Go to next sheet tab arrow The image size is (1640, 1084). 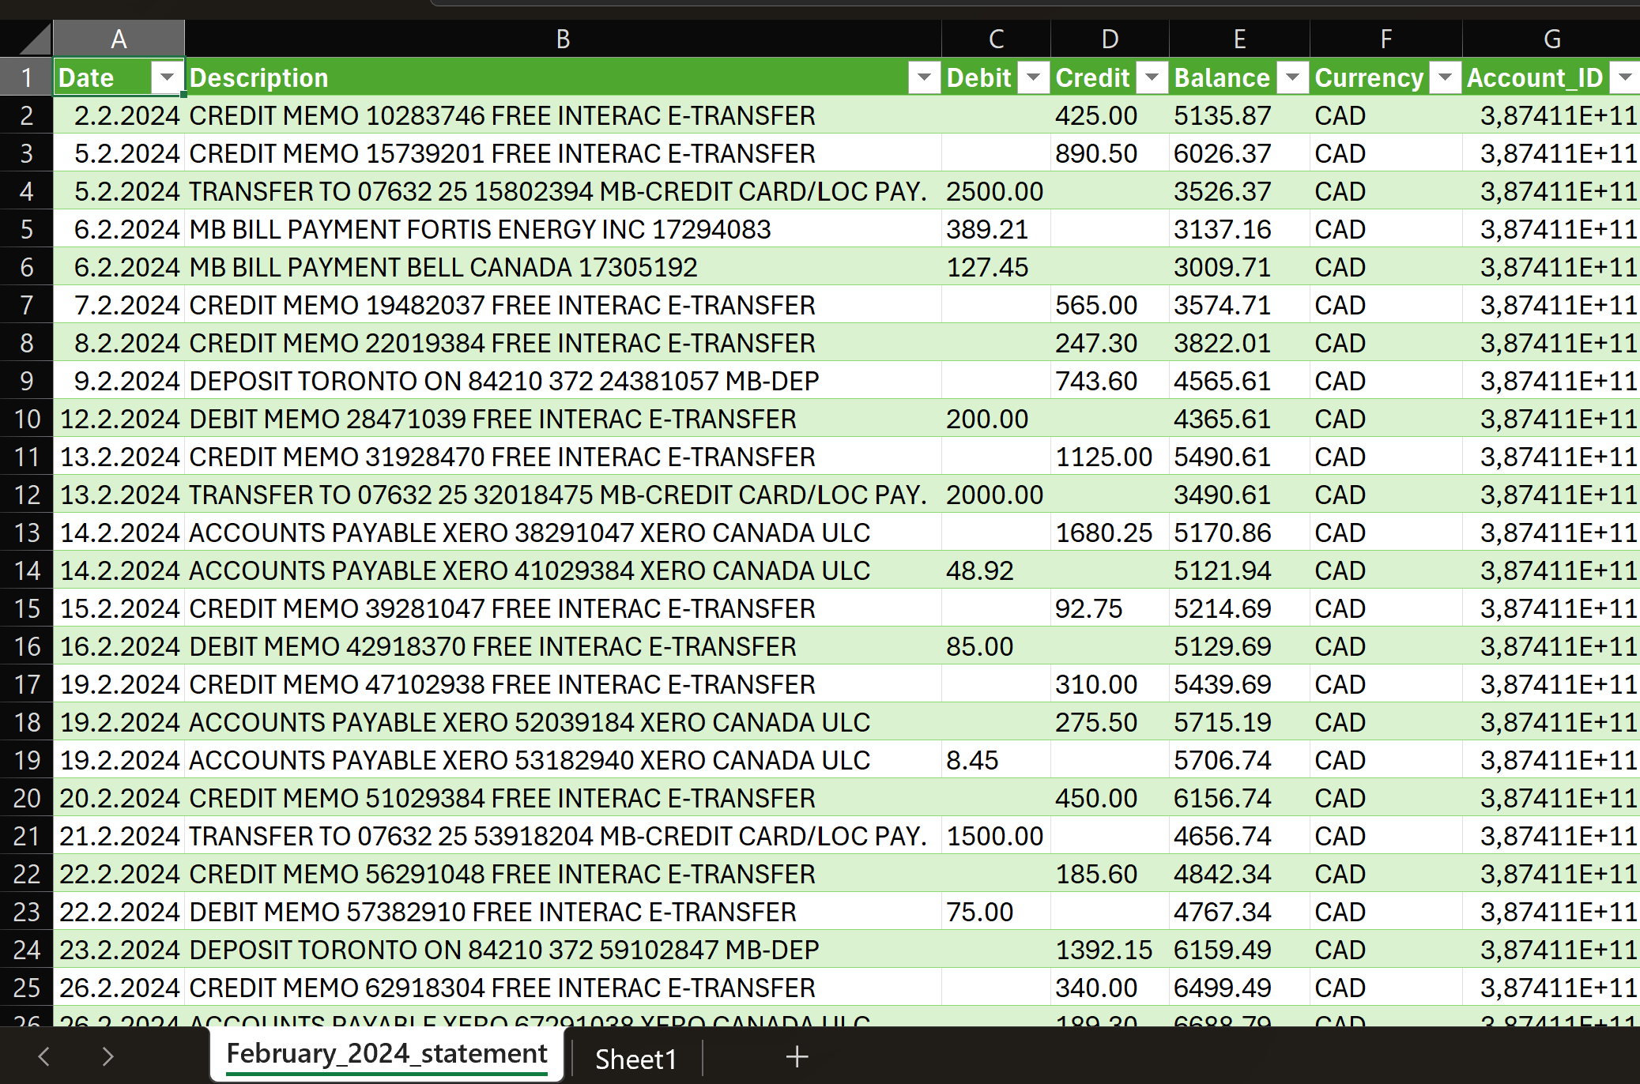[x=108, y=1056]
